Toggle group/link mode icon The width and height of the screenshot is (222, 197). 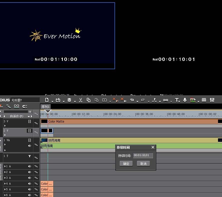pyautogui.click(x=16, y=106)
